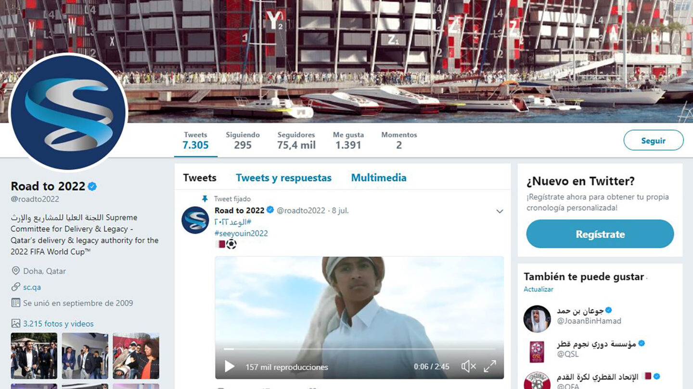
Task: Open Road to 2022 avatar in pinned tweet
Action: click(x=195, y=220)
